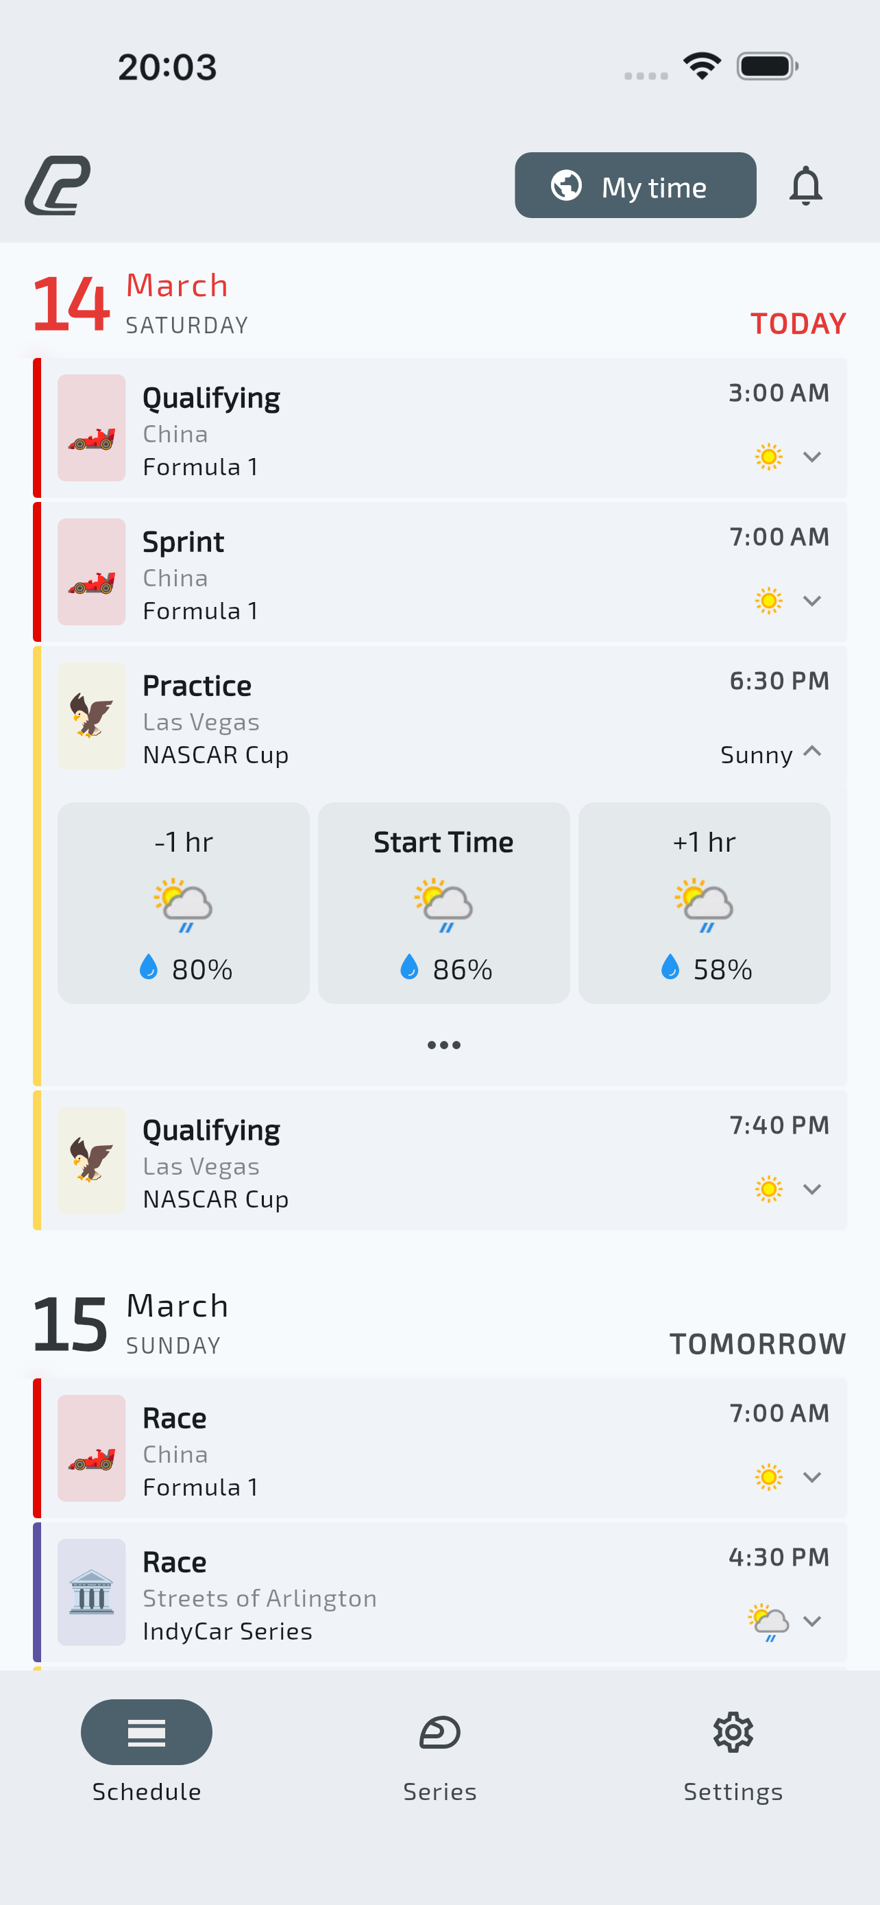The width and height of the screenshot is (880, 1905).
Task: Expand weather for 3:00 AM China Qualifying
Action: (812, 456)
